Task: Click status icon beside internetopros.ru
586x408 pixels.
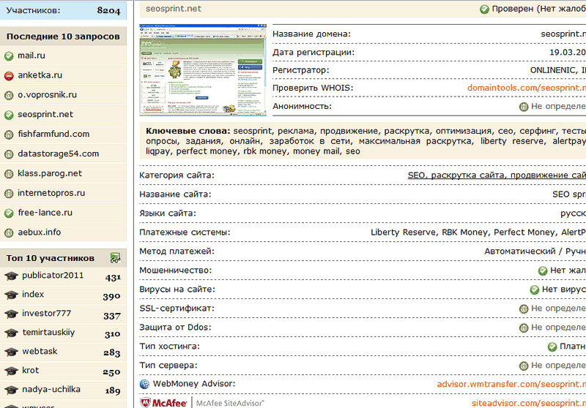Action: [9, 194]
